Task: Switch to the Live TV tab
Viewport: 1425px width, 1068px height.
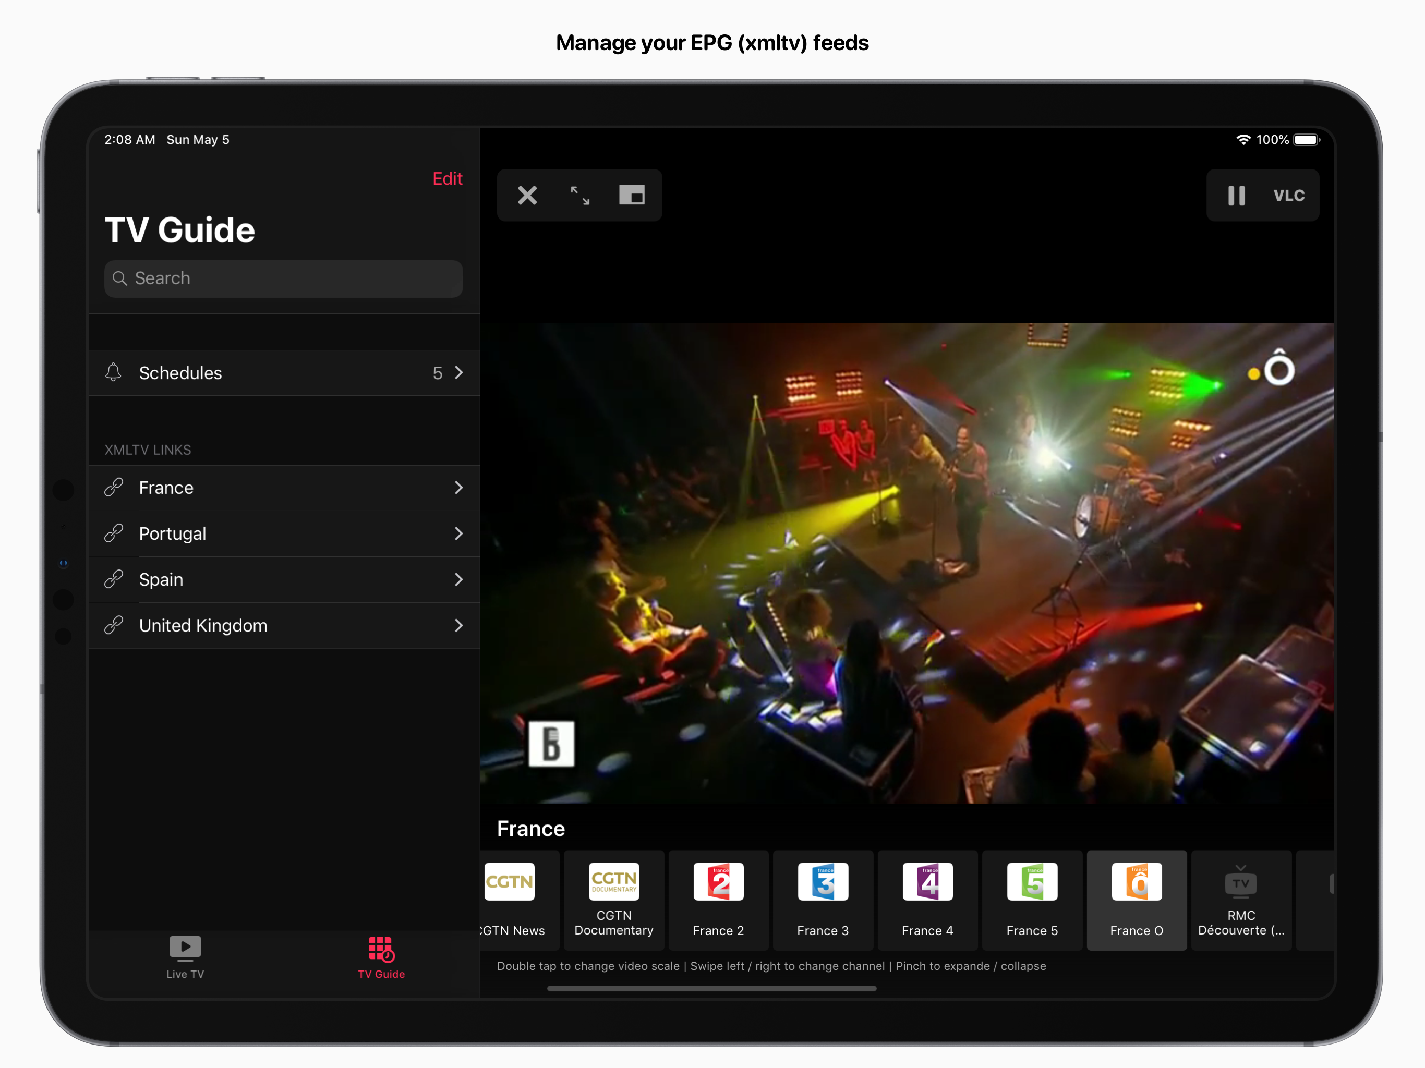Action: point(185,956)
